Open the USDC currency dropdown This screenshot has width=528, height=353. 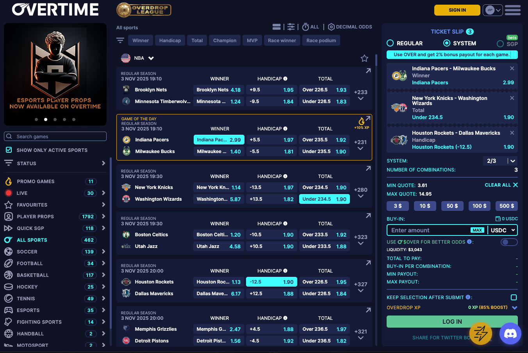503,230
